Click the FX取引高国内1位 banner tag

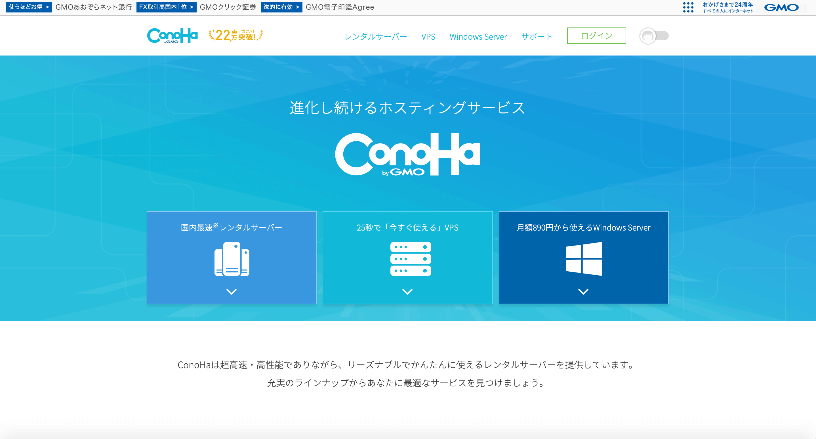[x=166, y=7]
